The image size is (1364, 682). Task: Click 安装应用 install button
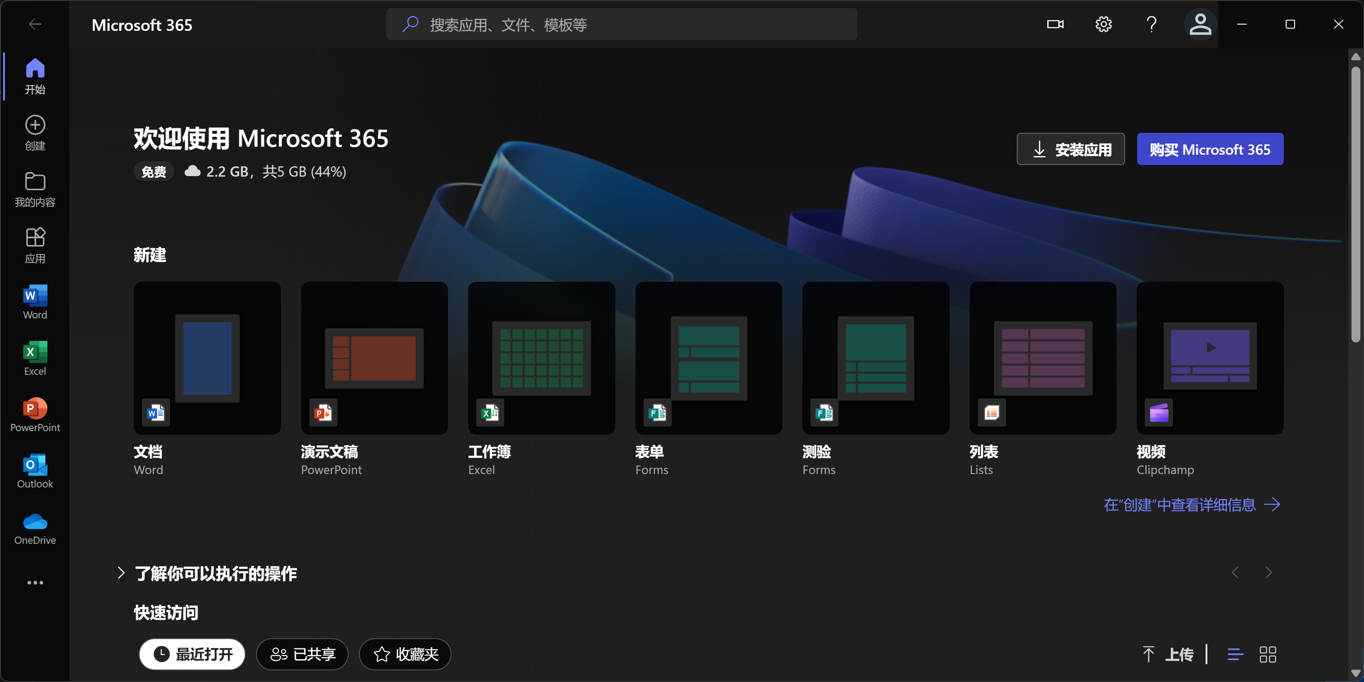tap(1071, 150)
